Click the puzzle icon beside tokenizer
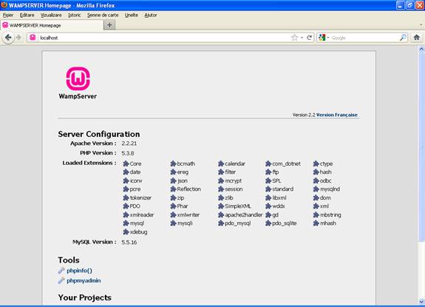Viewport: 425px width, 307px height. pyautogui.click(x=126, y=198)
